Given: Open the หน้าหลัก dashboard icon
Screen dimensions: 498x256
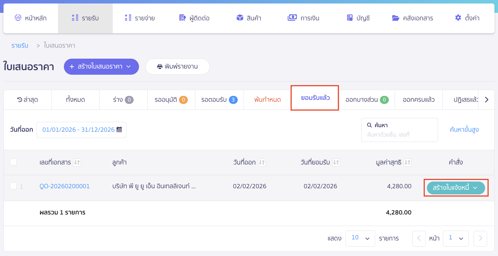Looking at the screenshot, I should pyautogui.click(x=18, y=18).
